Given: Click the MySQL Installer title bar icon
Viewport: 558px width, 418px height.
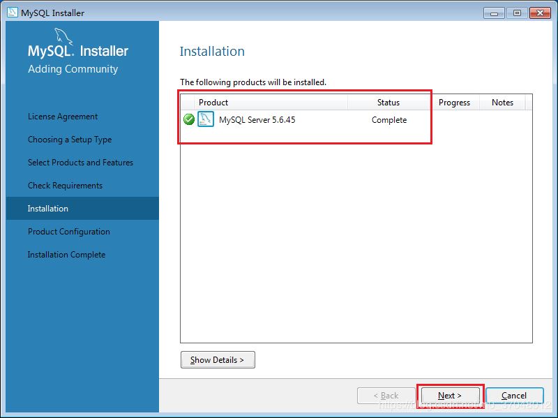Looking at the screenshot, I should 12,13.
